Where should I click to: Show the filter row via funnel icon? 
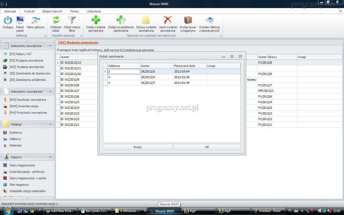[x=72, y=20]
